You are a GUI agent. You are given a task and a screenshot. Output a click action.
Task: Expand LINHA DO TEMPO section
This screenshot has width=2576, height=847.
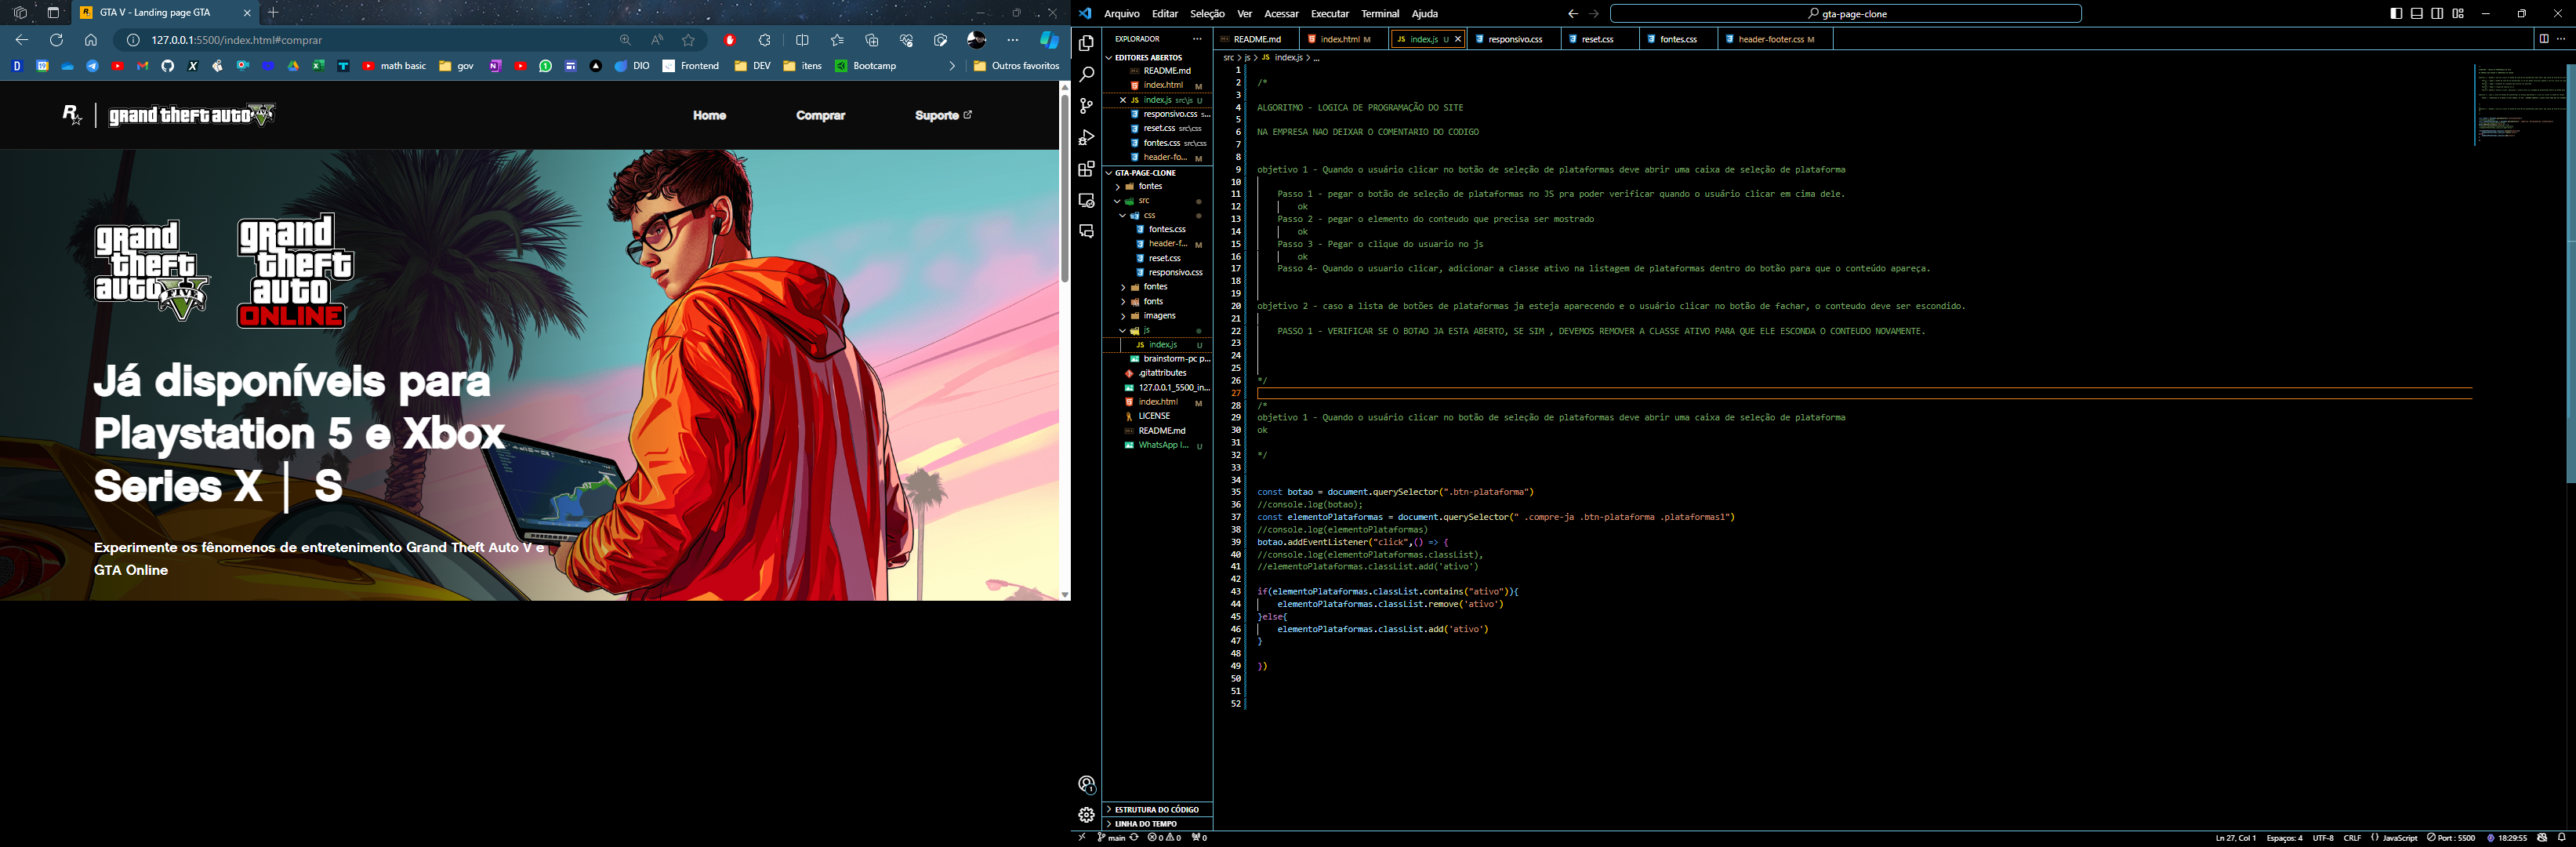point(1157,824)
